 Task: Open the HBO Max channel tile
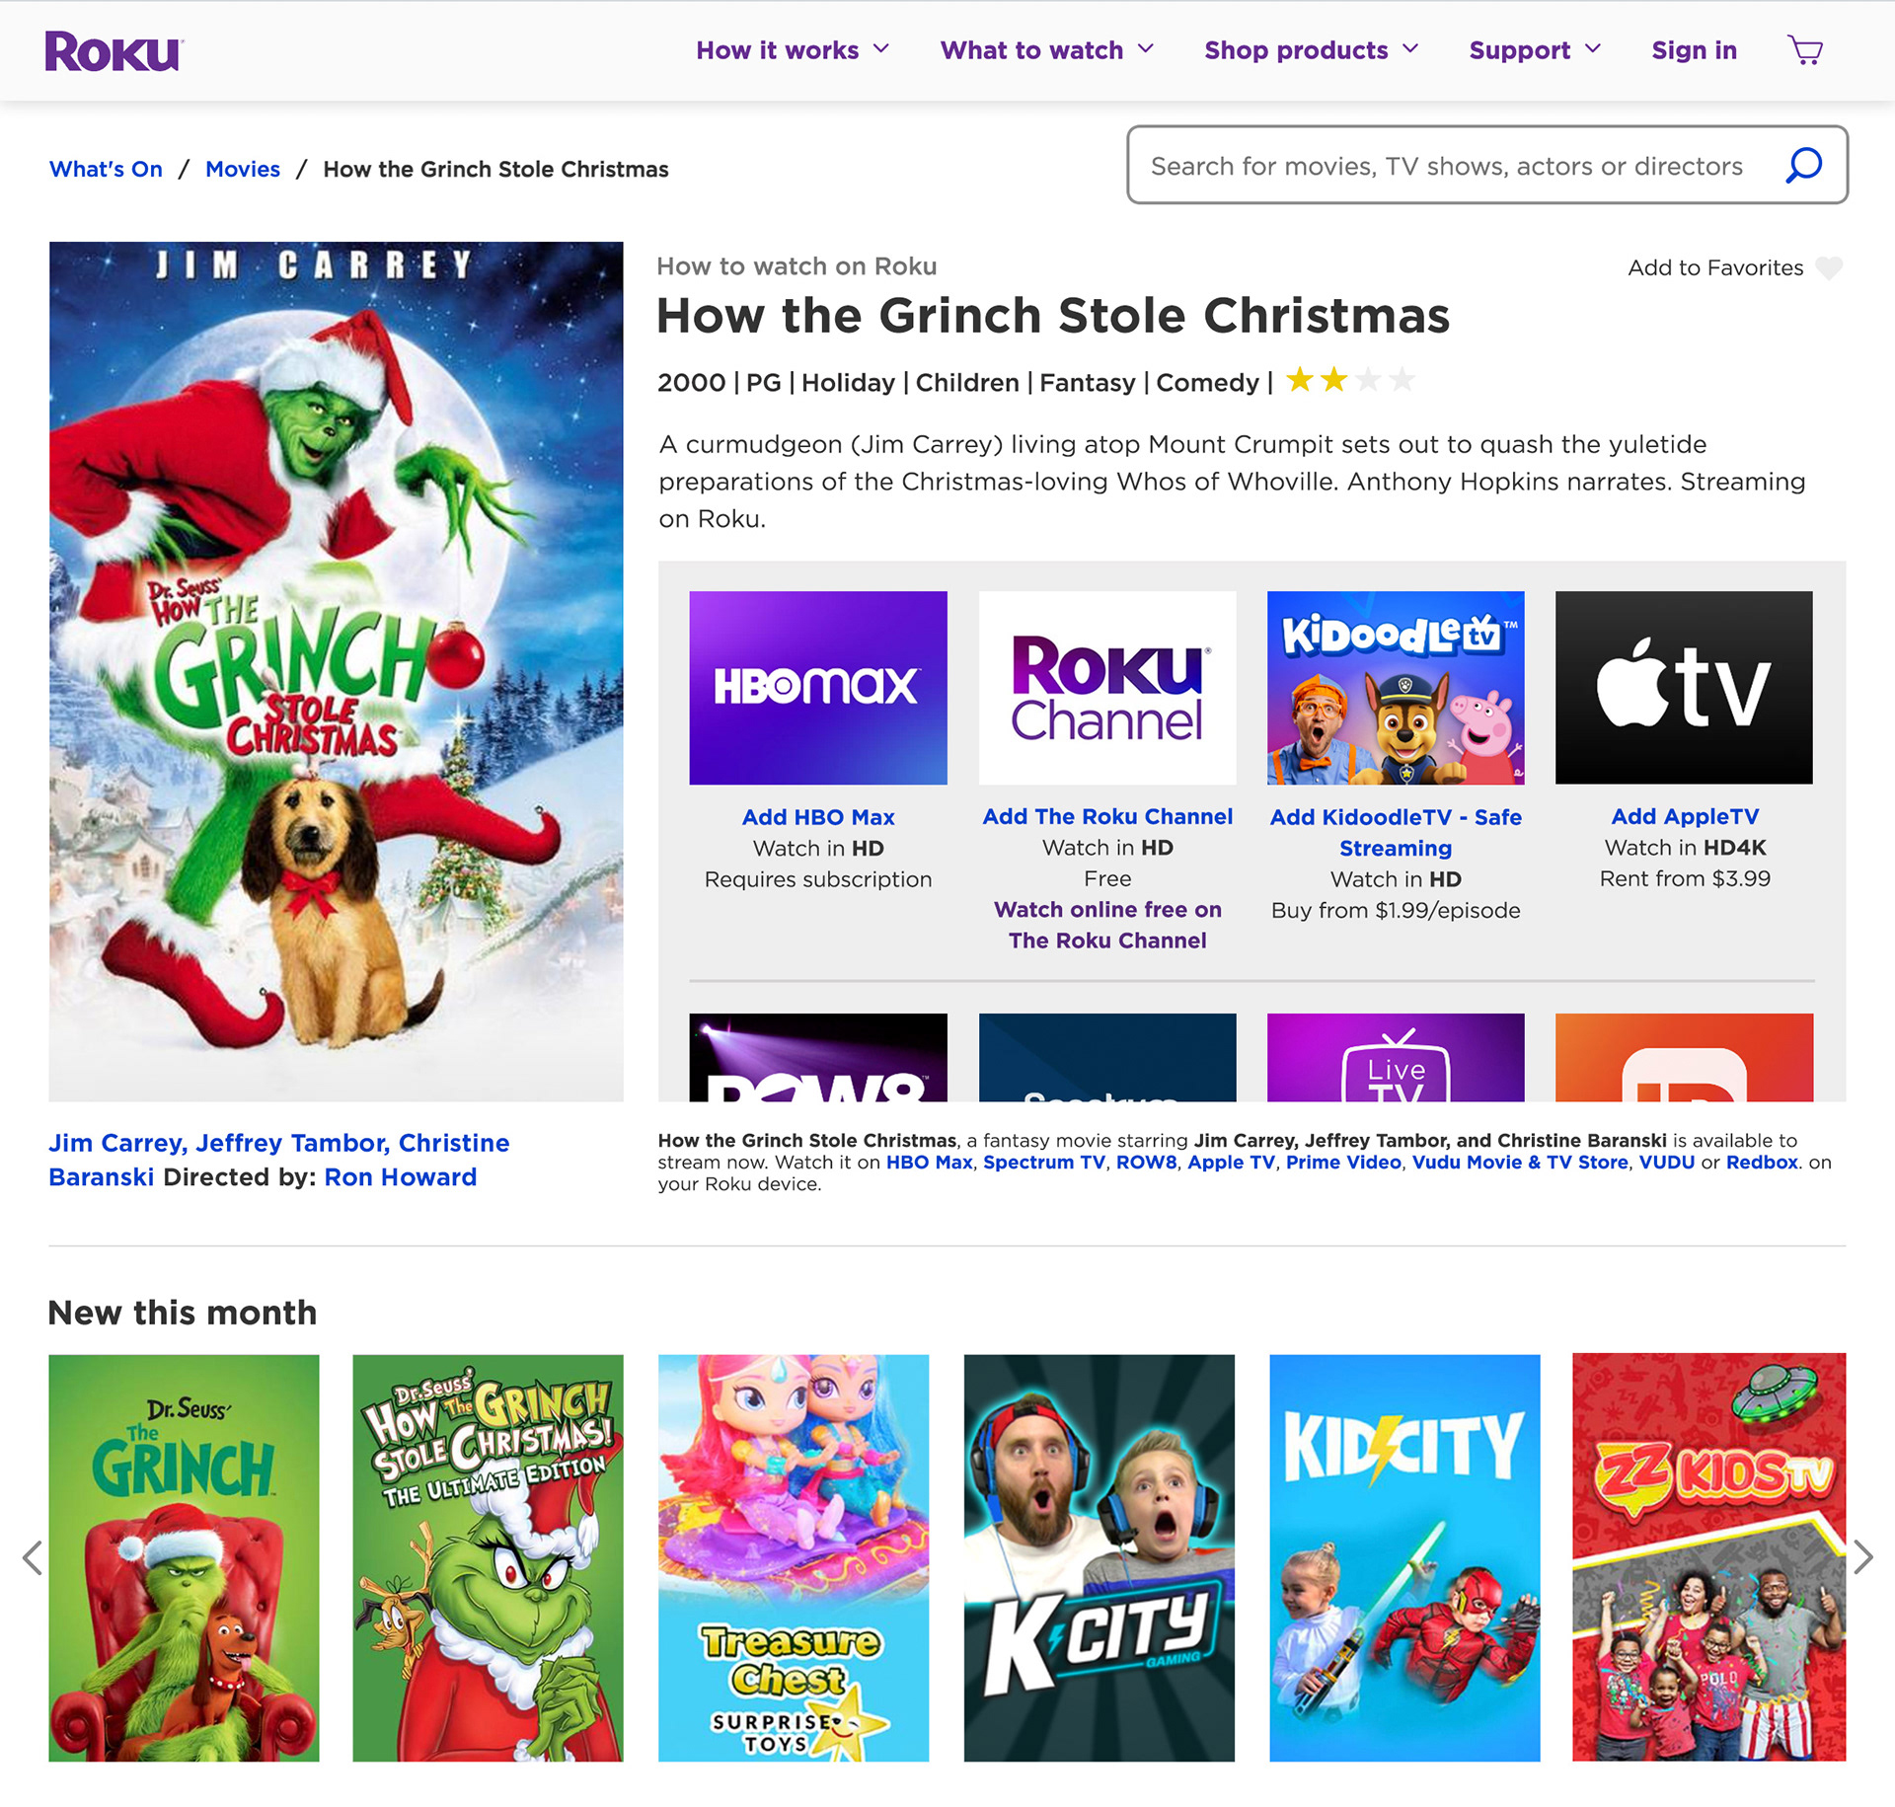818,688
